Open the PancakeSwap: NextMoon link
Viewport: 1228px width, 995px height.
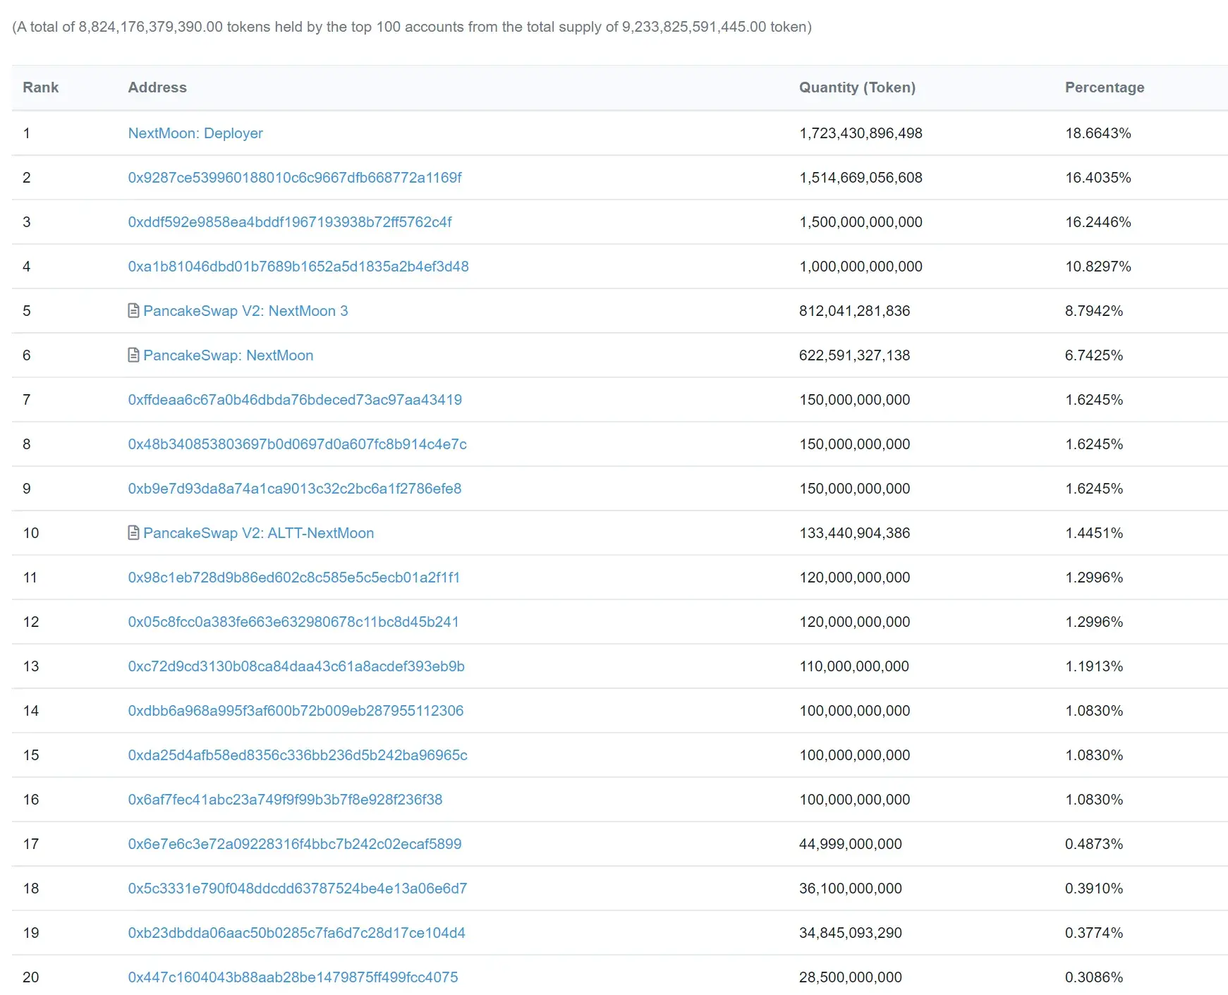coord(229,355)
